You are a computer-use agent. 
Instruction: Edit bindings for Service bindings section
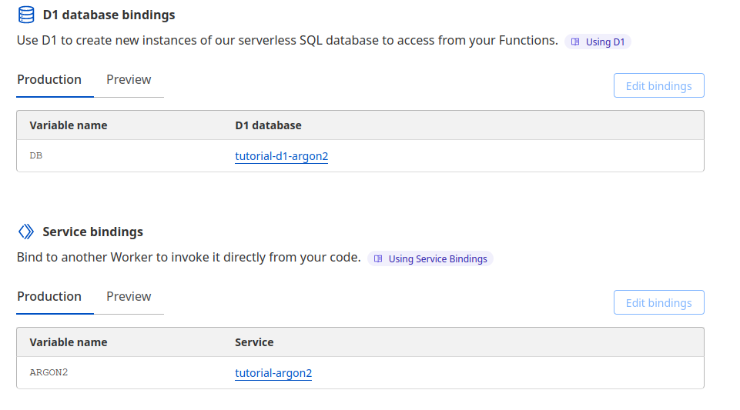click(x=659, y=302)
